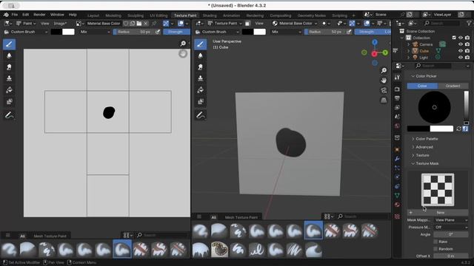Select Soften tool in image editor toolbar
The height and width of the screenshot is (266, 474).
9,56
